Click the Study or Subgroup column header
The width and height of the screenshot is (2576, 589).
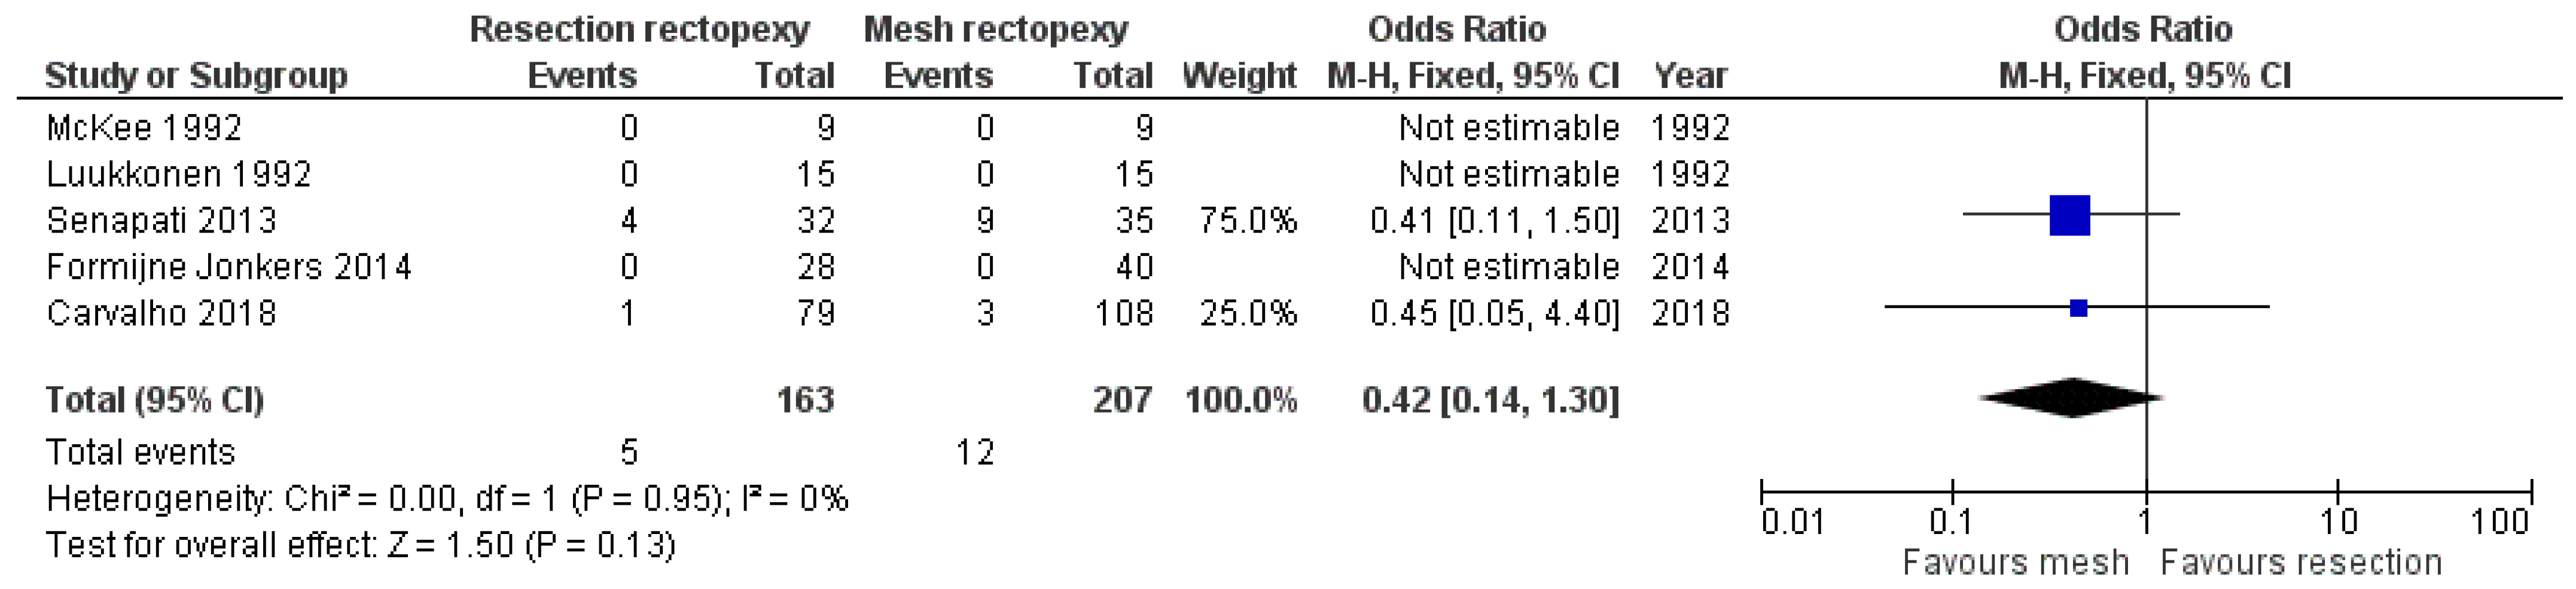(x=196, y=75)
